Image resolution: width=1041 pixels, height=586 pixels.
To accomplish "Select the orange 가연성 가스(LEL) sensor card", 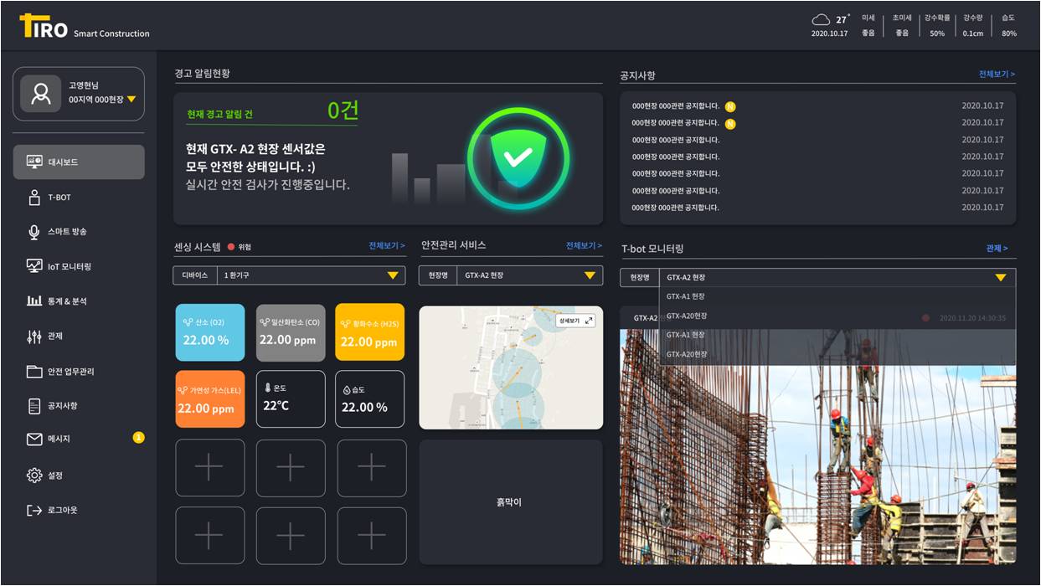I will click(210, 399).
